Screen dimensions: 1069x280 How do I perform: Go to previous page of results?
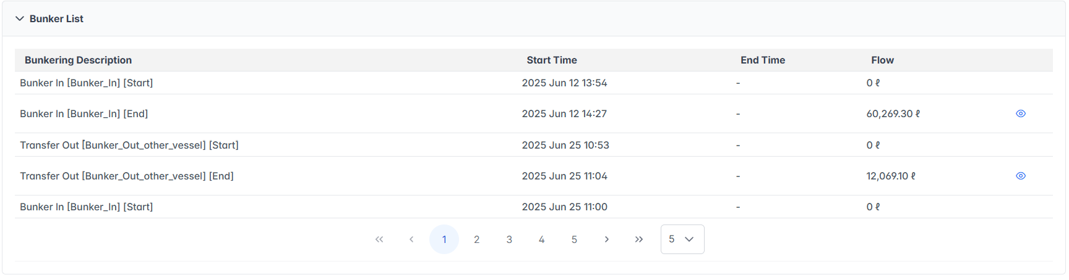click(411, 239)
